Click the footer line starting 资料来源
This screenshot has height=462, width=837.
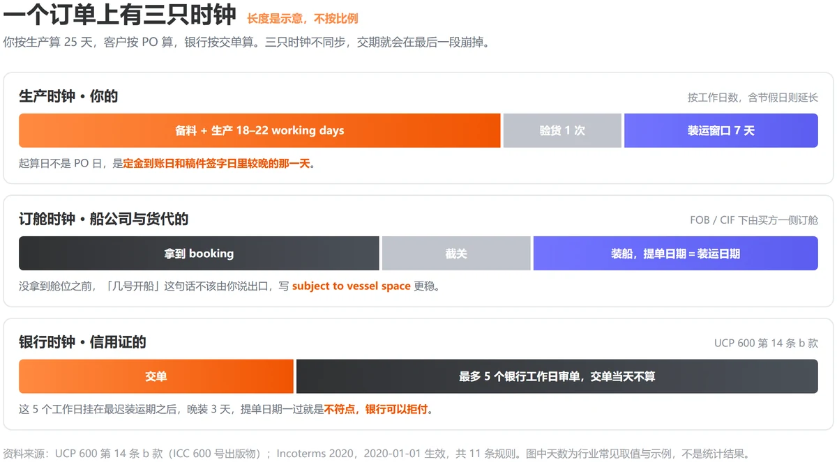(377, 454)
